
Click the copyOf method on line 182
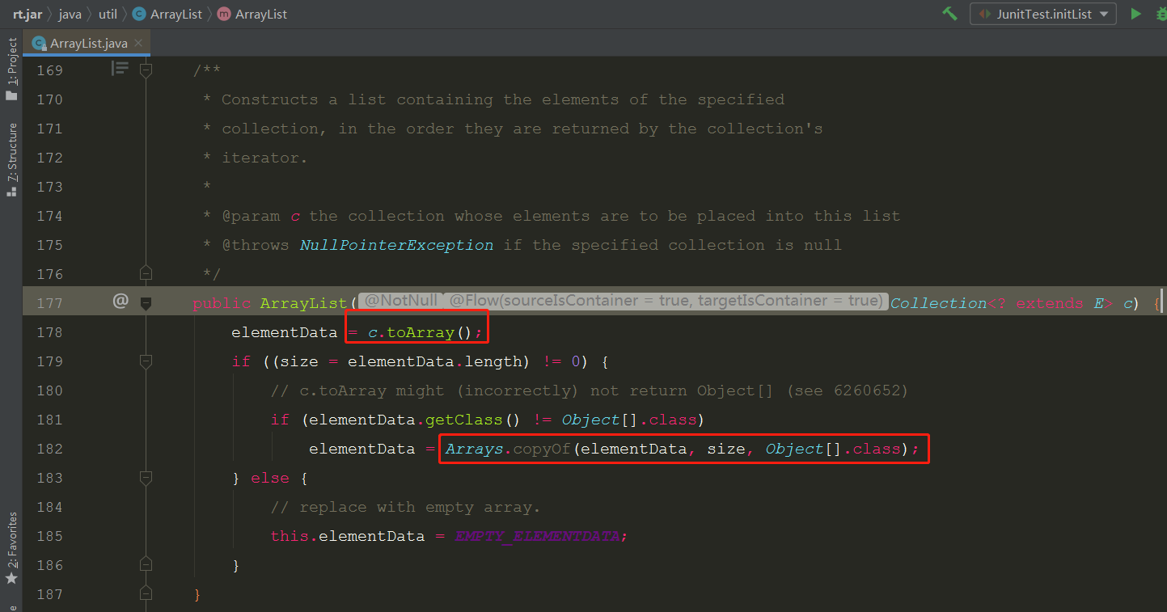tap(543, 449)
